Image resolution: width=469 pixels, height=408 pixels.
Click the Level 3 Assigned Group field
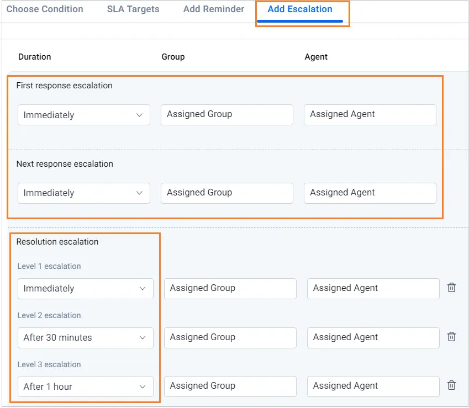coord(230,386)
